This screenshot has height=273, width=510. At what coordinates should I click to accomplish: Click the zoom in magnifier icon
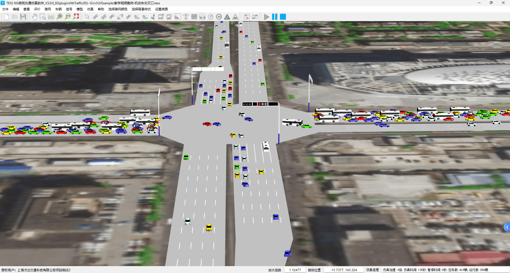coord(59,17)
